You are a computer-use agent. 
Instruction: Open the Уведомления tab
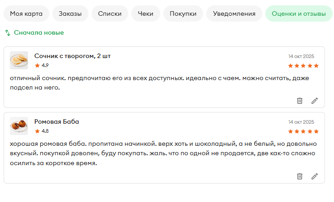point(234,13)
